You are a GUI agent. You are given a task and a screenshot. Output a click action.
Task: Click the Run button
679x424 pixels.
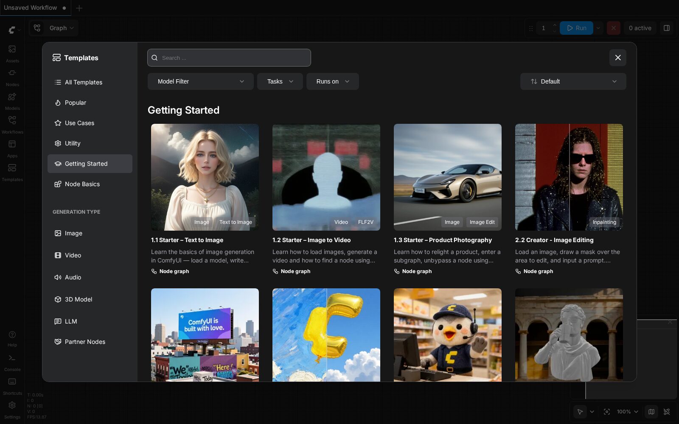point(577,28)
